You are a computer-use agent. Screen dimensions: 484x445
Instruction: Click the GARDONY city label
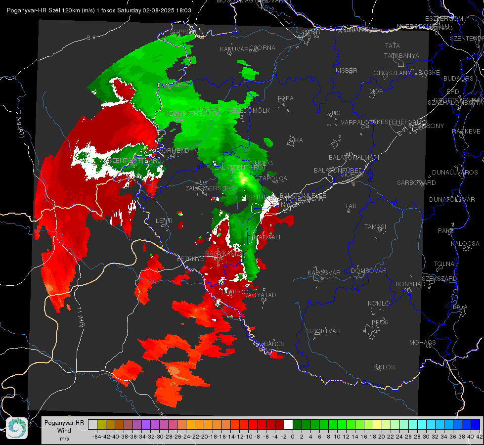pos(429,126)
